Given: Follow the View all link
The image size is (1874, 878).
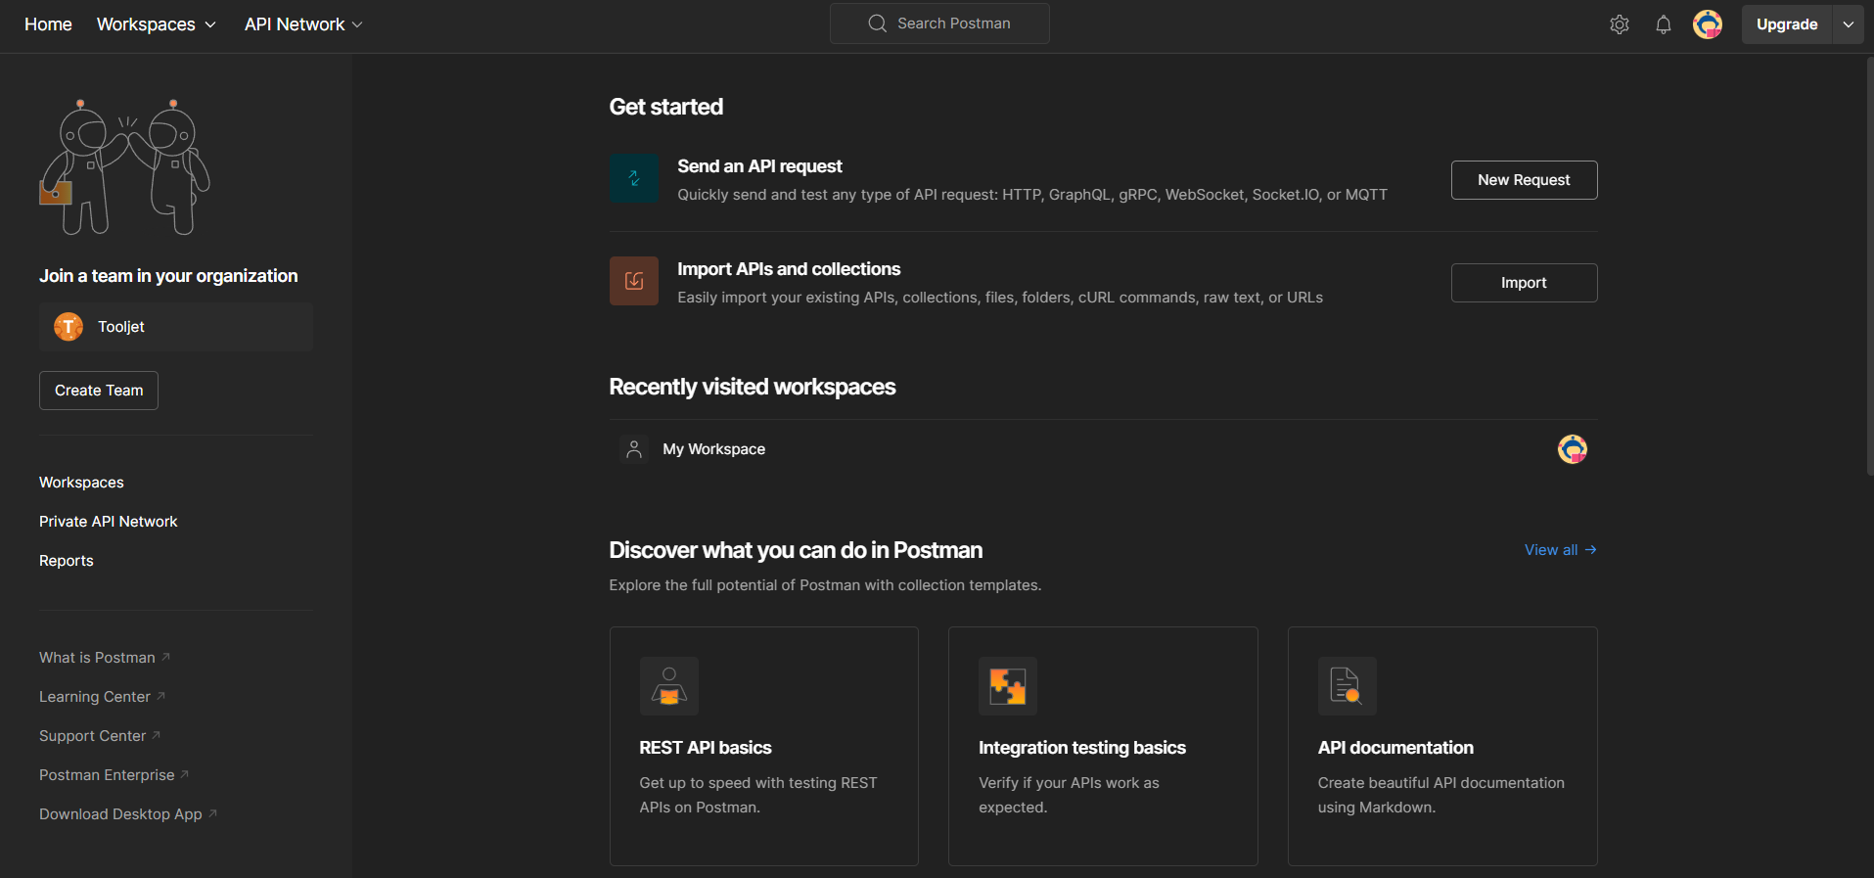Looking at the screenshot, I should tap(1559, 550).
